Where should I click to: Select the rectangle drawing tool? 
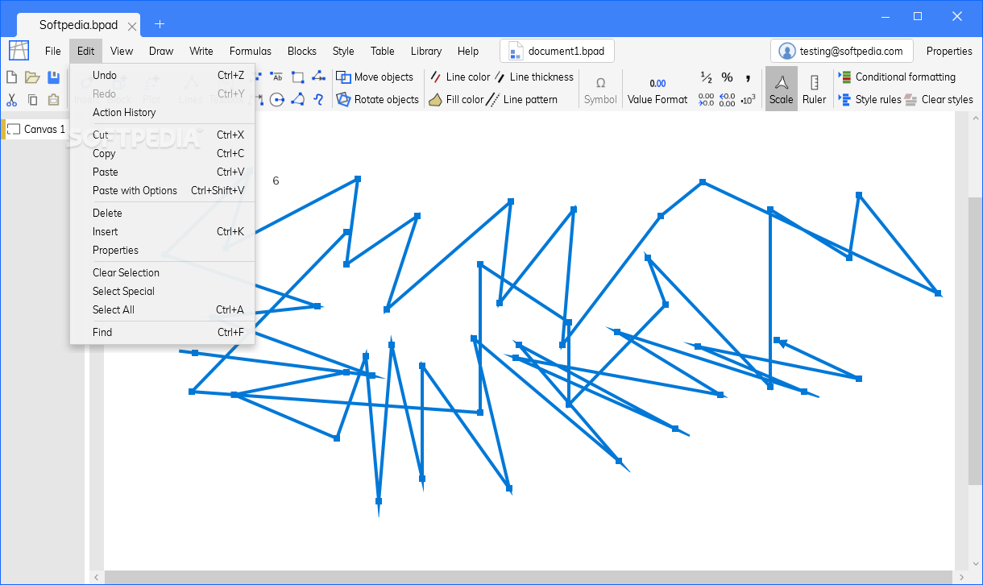297,77
